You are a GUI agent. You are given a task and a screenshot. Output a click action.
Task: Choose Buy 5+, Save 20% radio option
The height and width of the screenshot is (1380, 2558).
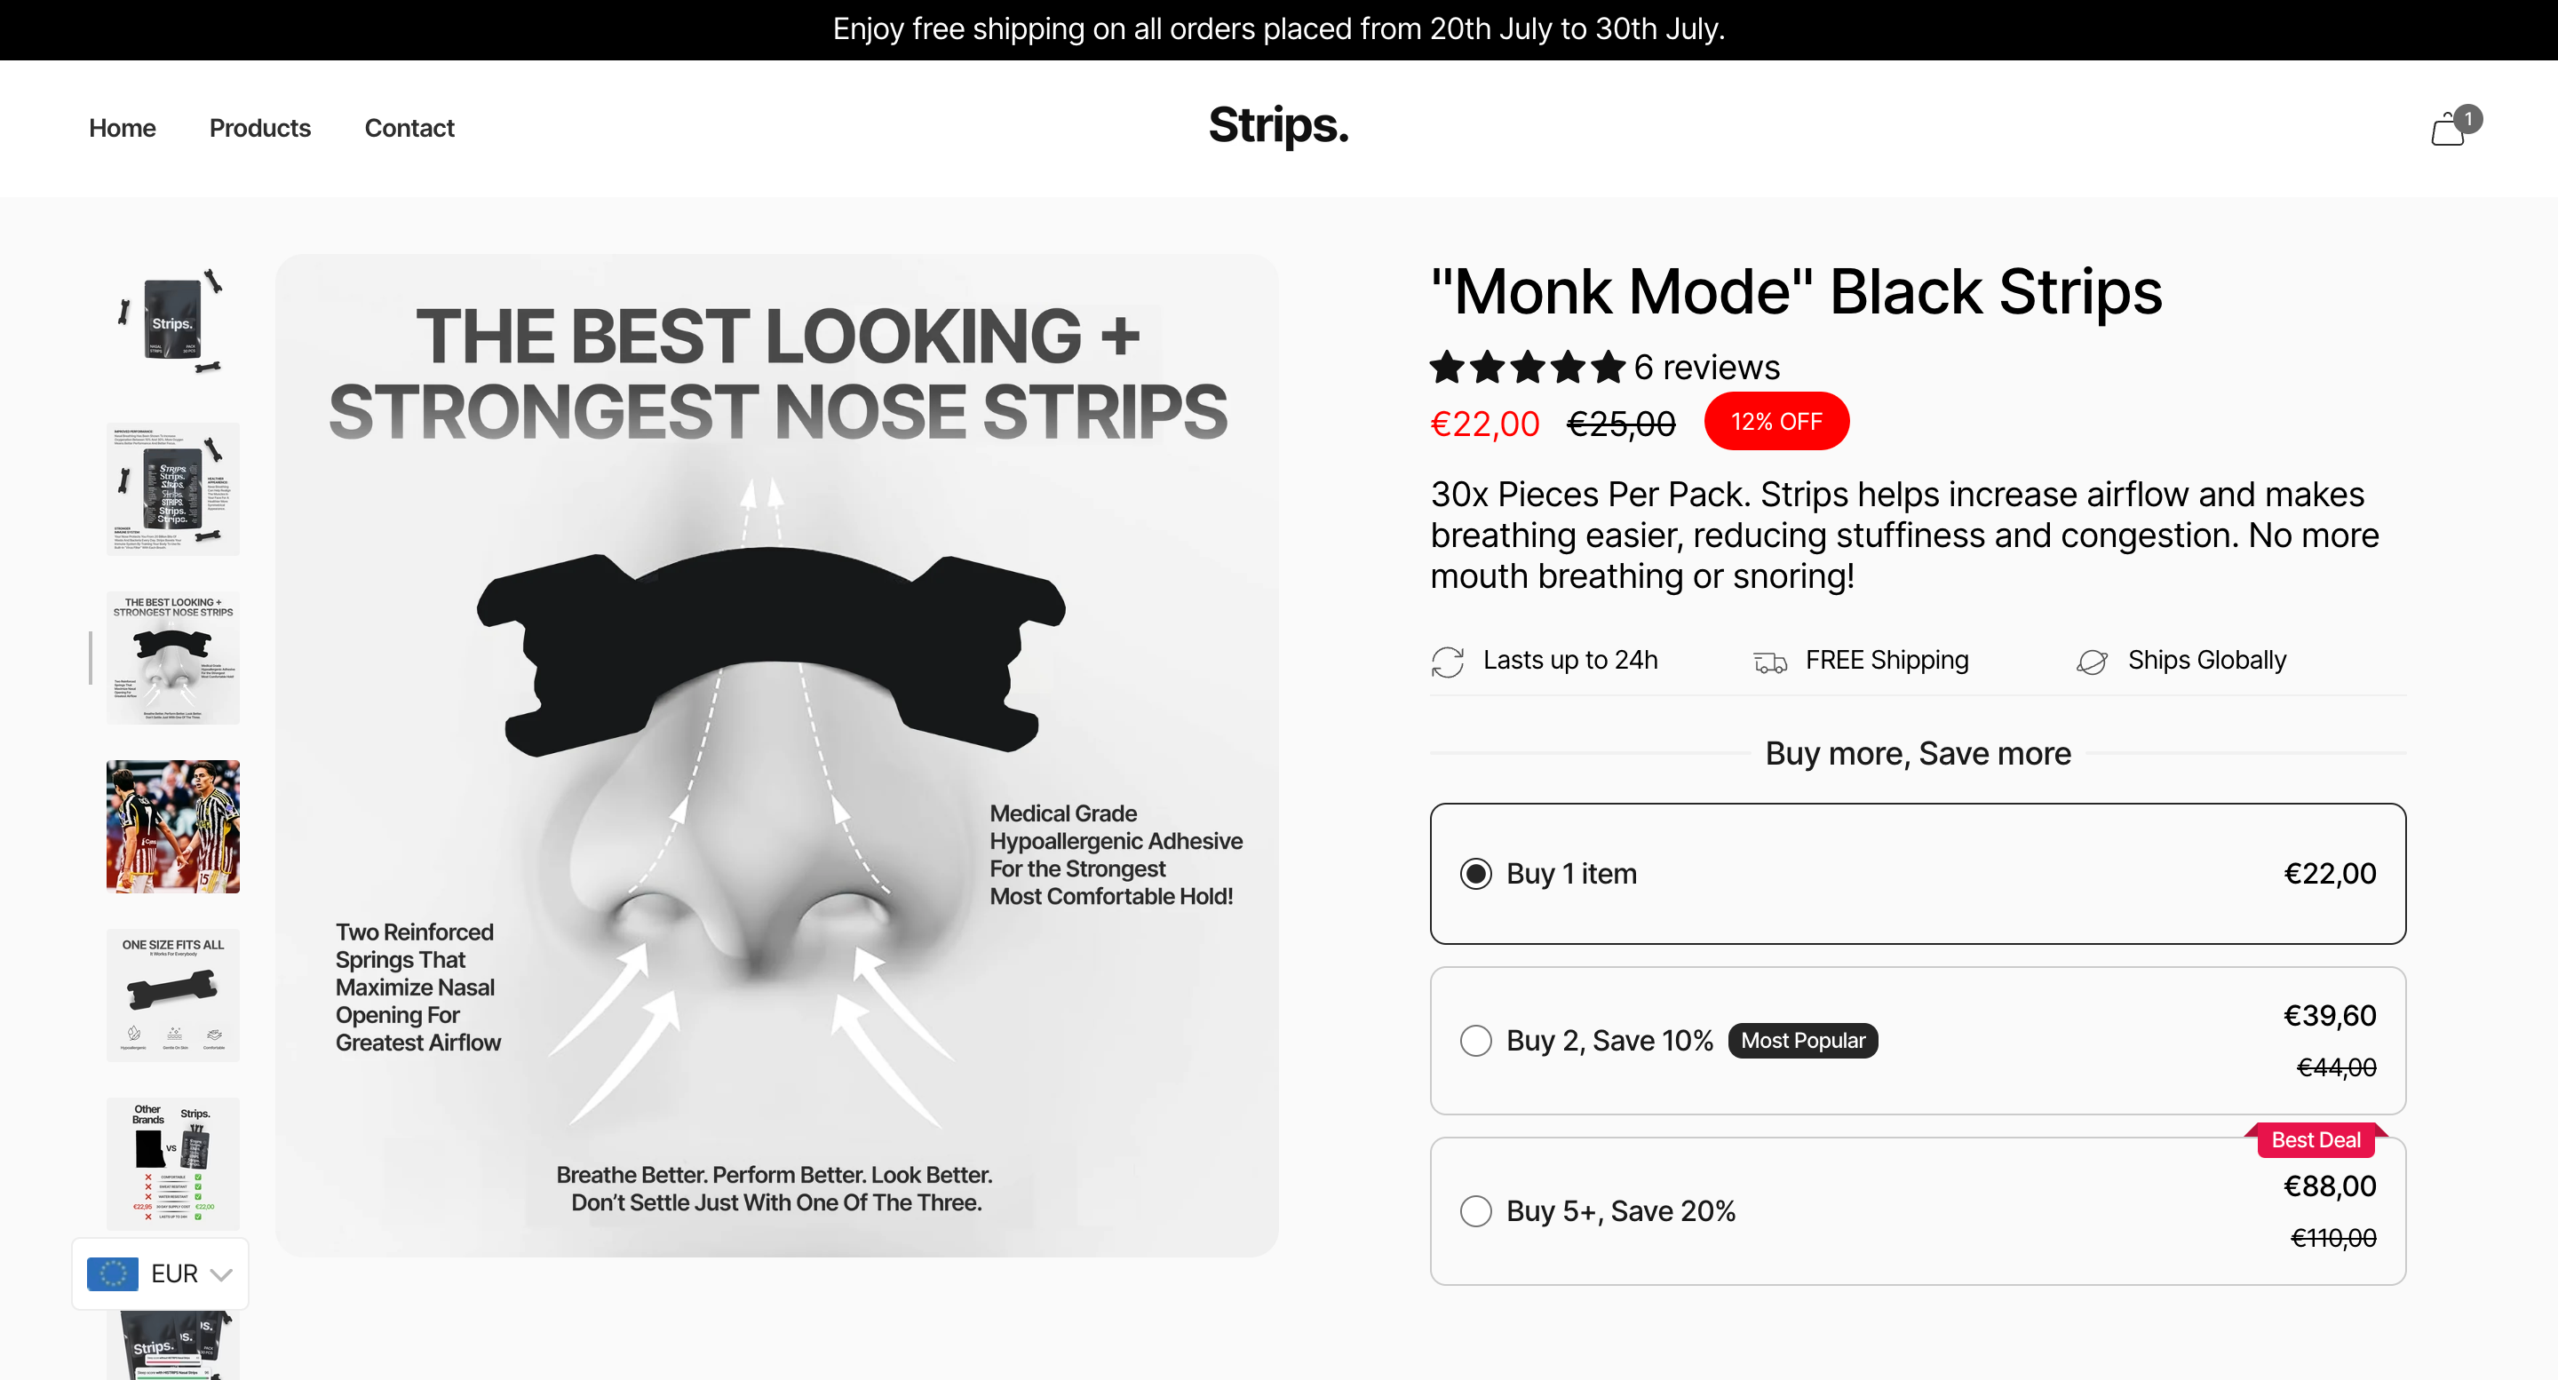click(x=1475, y=1211)
